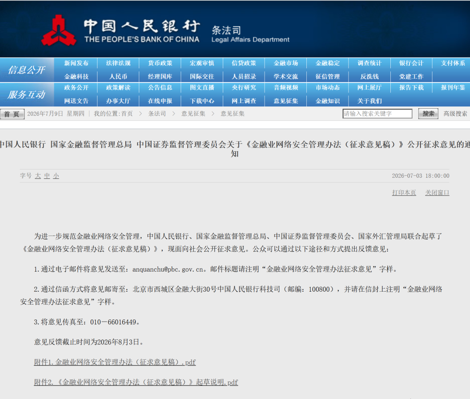Screen dimensions: 470x399
Task: Open 公告信息 section
Action: (160, 88)
